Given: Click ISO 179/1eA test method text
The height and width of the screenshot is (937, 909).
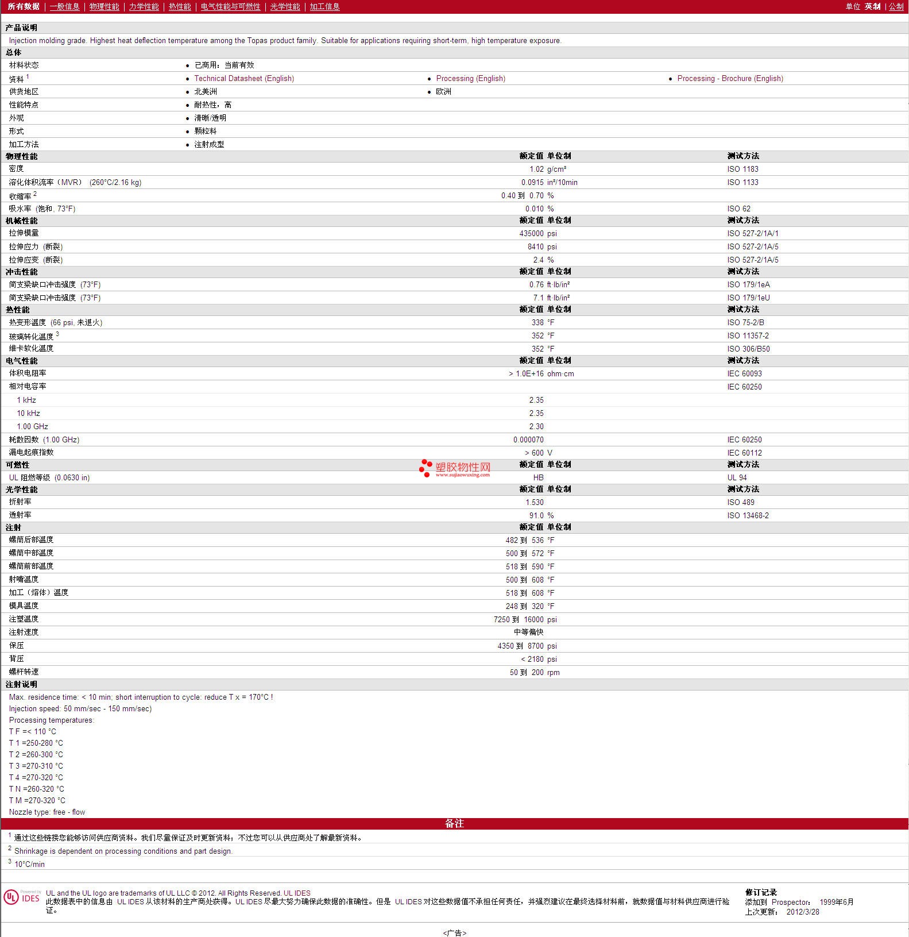Looking at the screenshot, I should (748, 284).
